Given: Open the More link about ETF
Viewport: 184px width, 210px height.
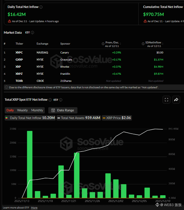Looking at the screenshot, I should click(x=34, y=208).
